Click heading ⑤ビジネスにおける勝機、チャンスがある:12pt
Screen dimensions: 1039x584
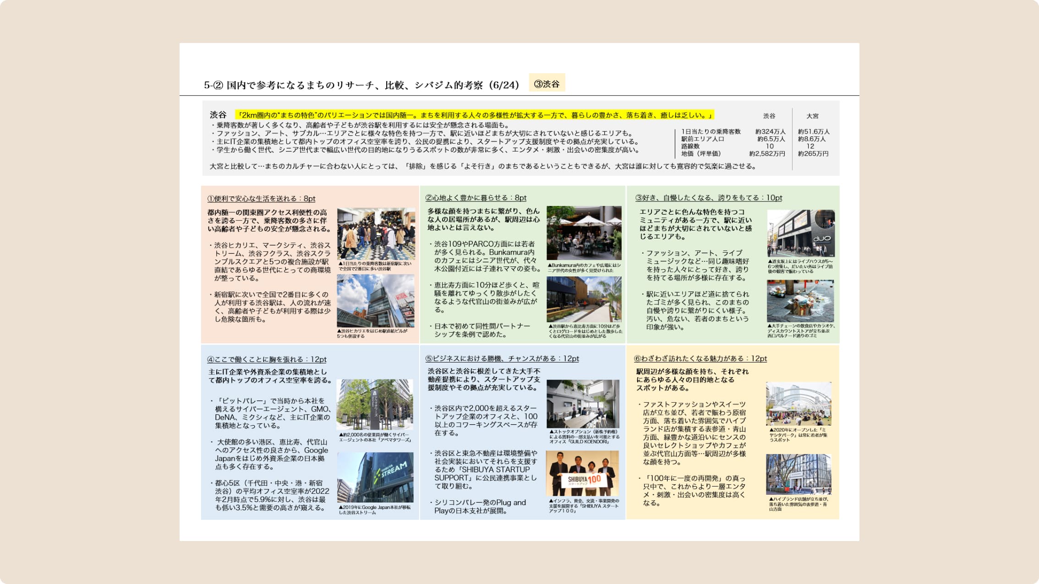coord(502,358)
